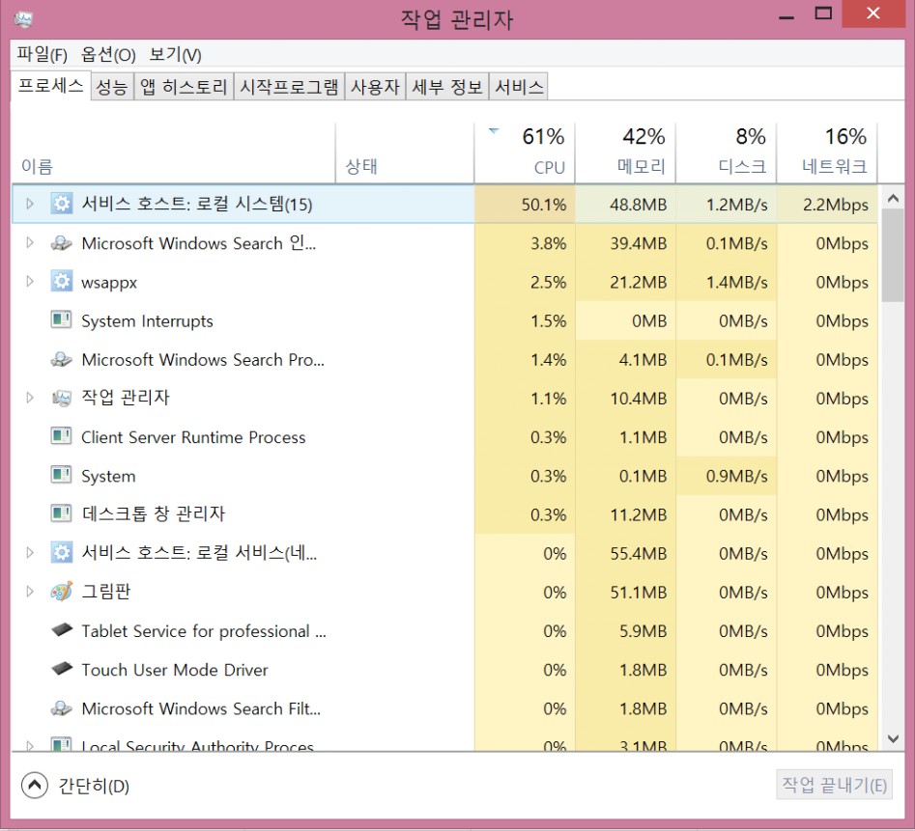
Task: Switch to the 성능 tab
Action: coord(112,87)
